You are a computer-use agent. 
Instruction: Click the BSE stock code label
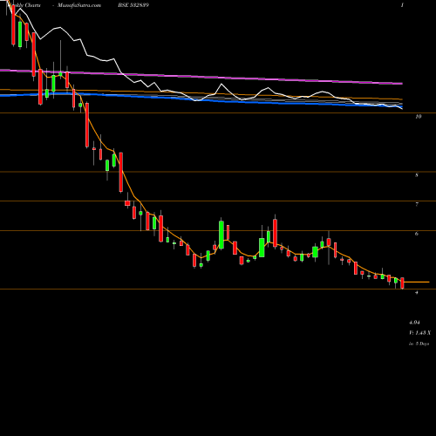[133, 5]
